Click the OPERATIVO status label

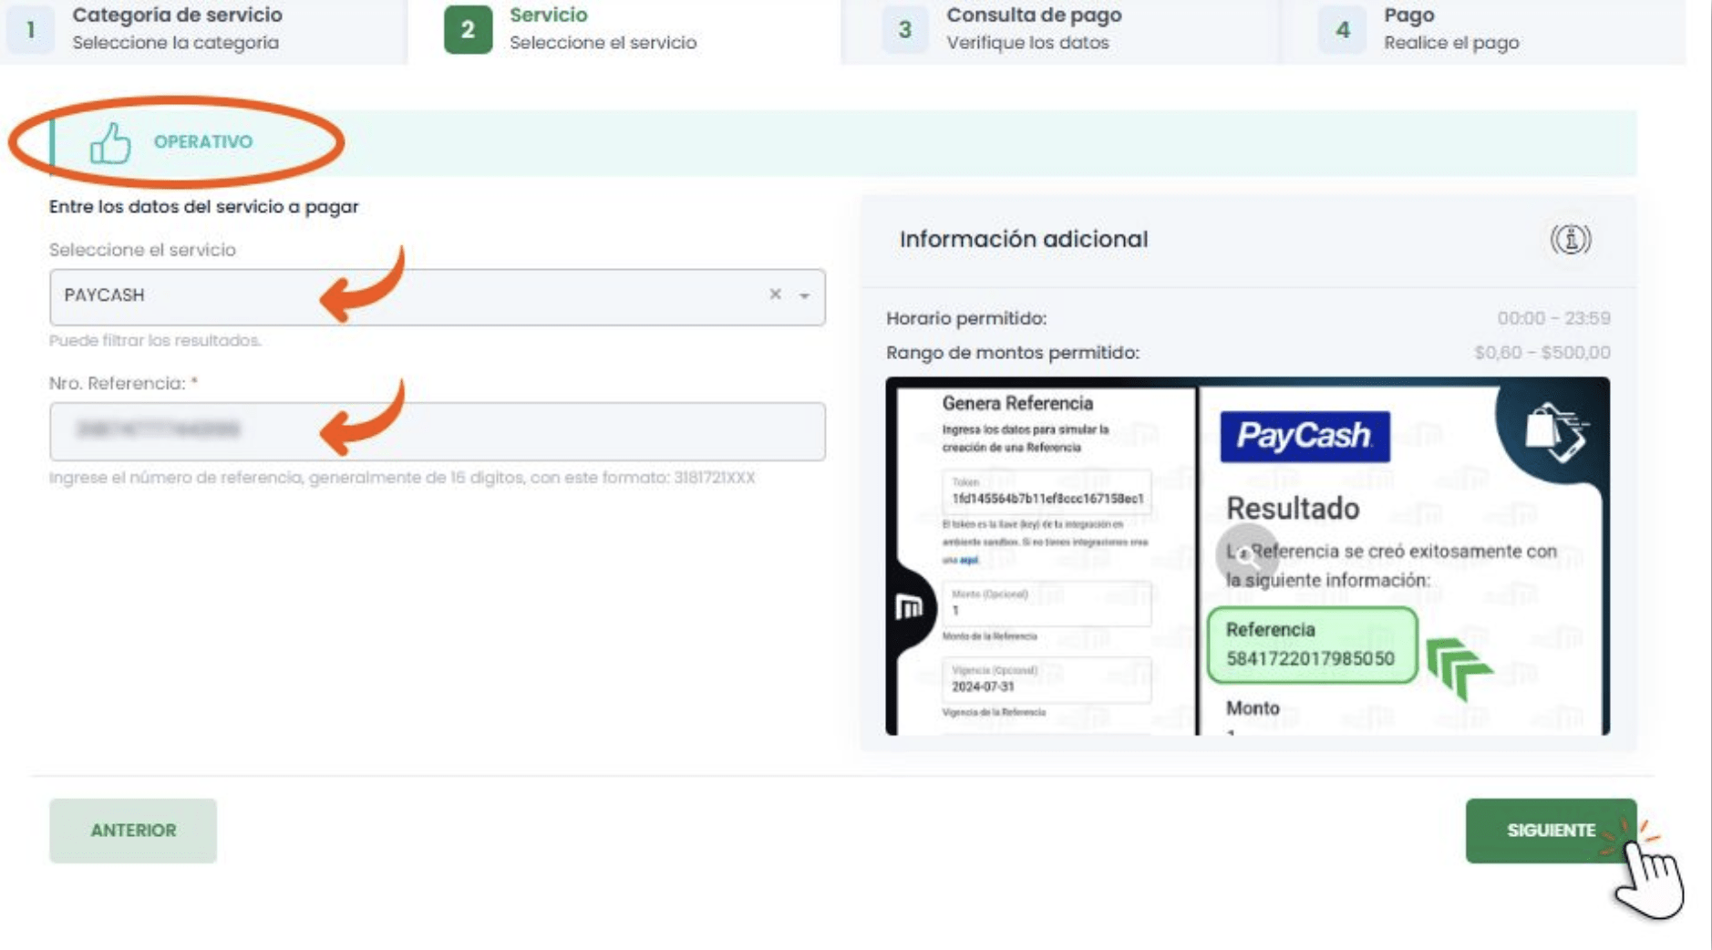point(203,141)
